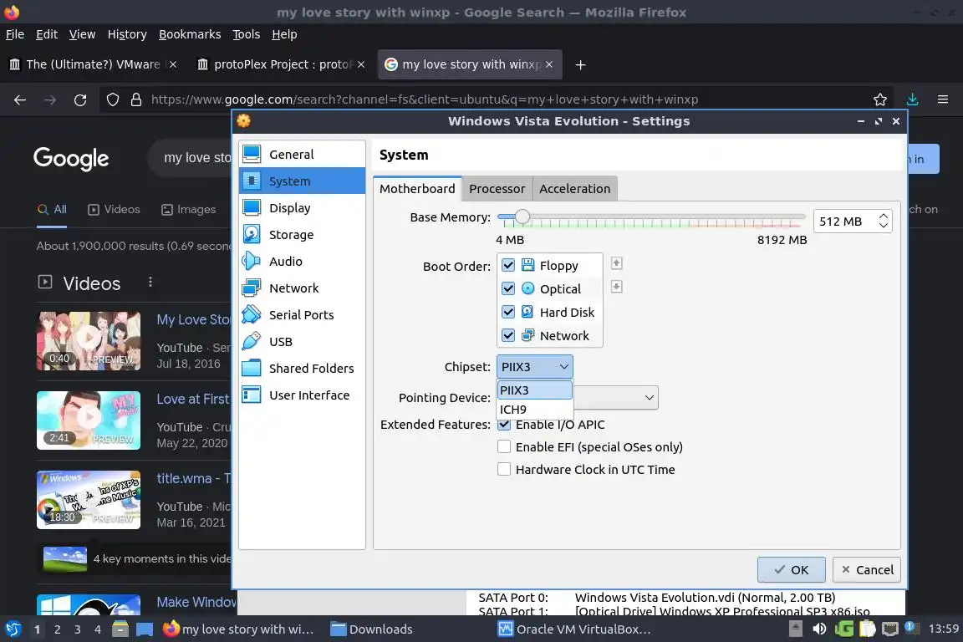Adjust Base Memory slider handle
963x642 pixels.
pyautogui.click(x=522, y=217)
